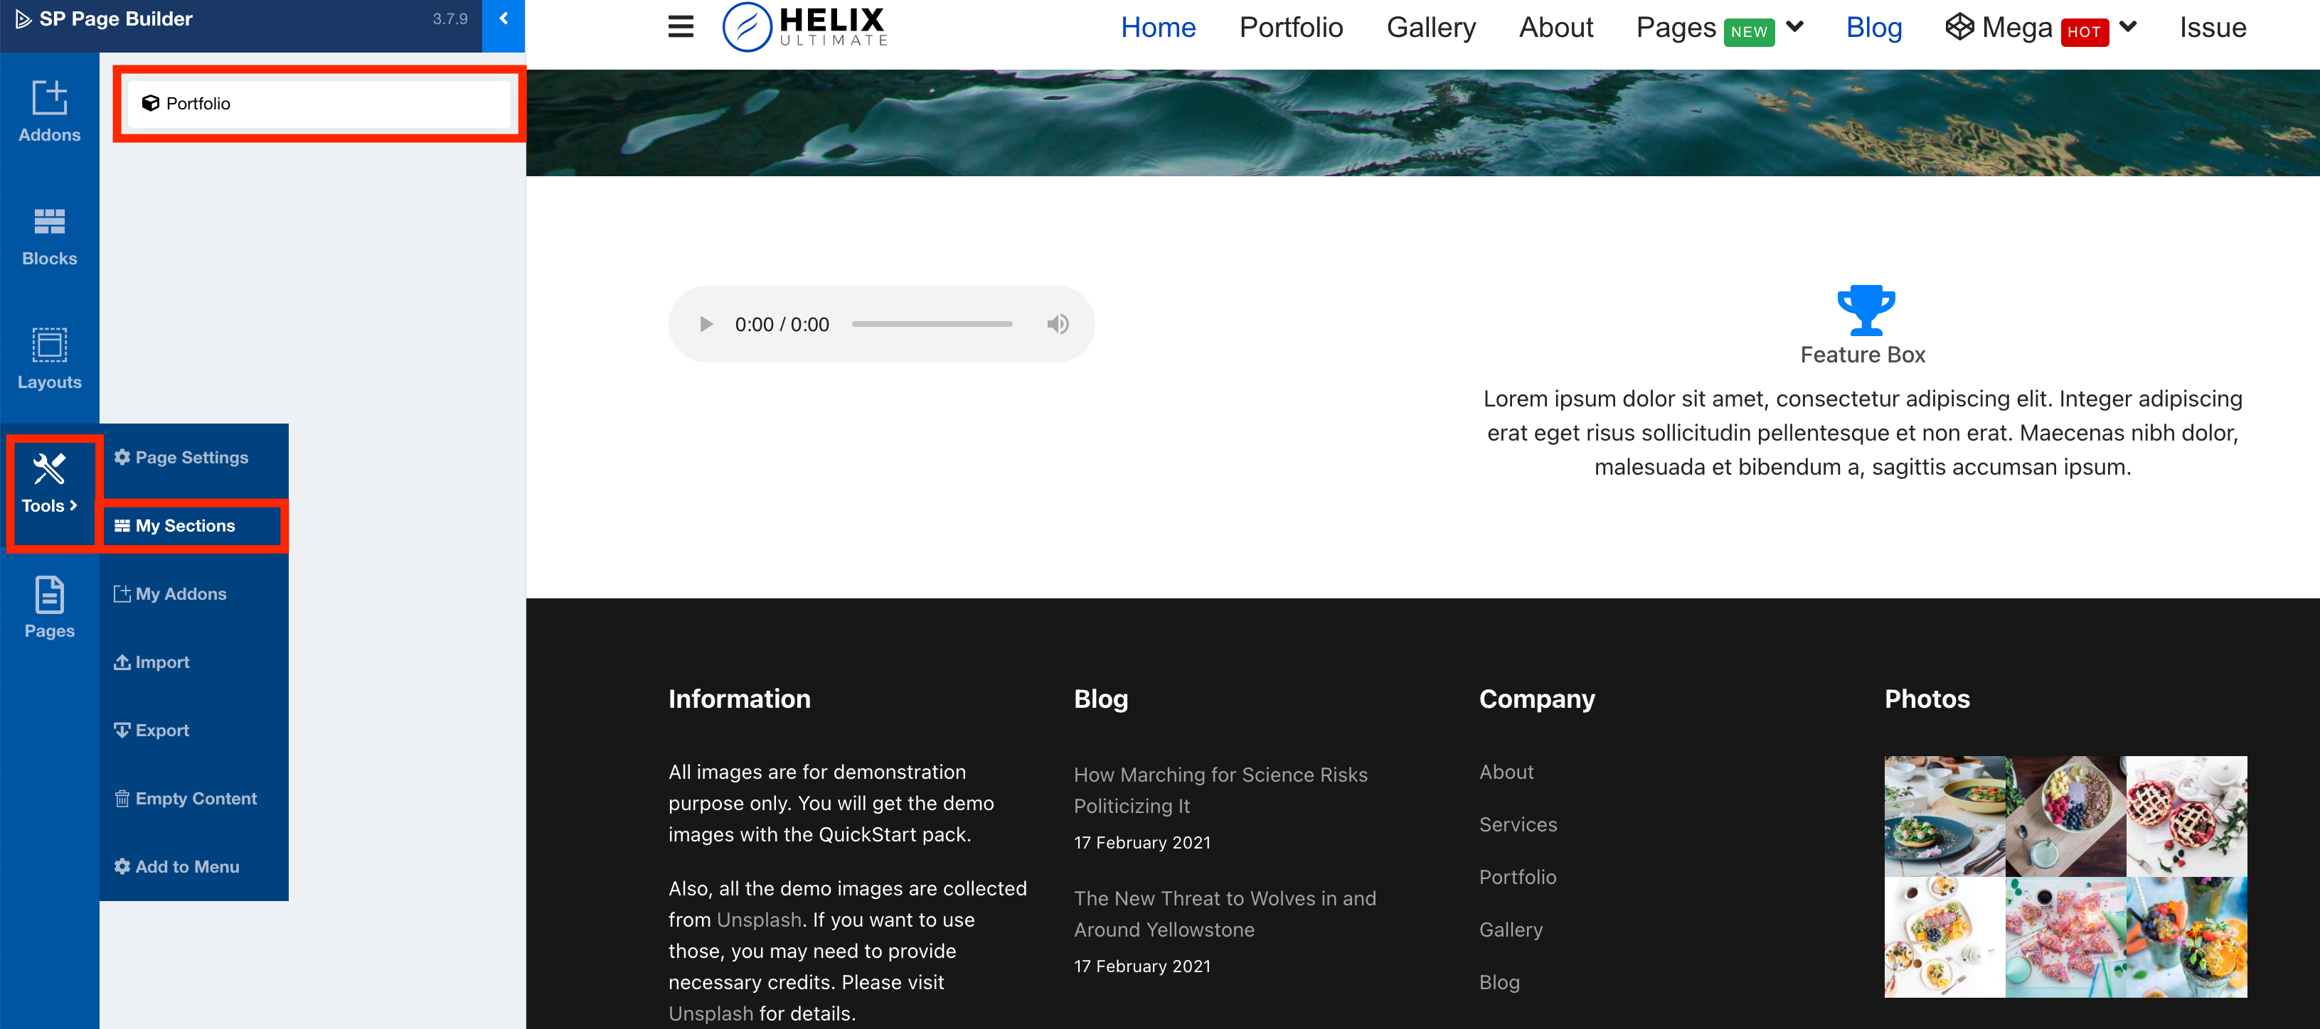Select My Sections from Tools menu
The image size is (2320, 1029).
point(185,526)
